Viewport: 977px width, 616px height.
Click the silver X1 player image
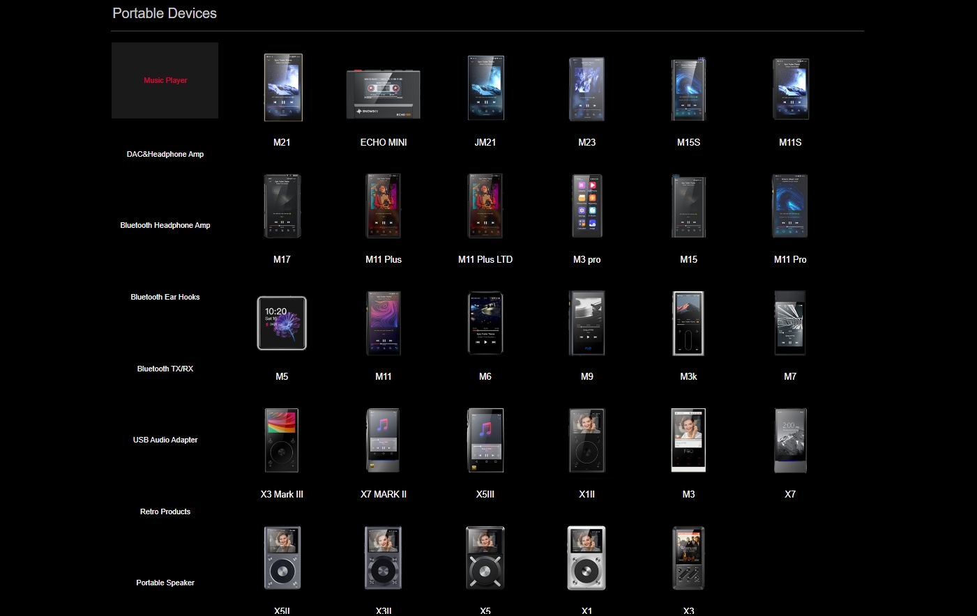click(586, 558)
